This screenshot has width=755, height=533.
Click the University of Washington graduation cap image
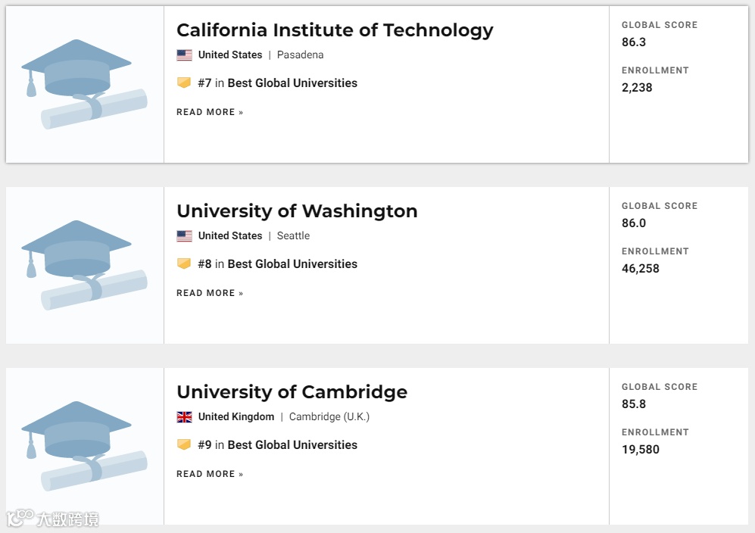click(84, 265)
